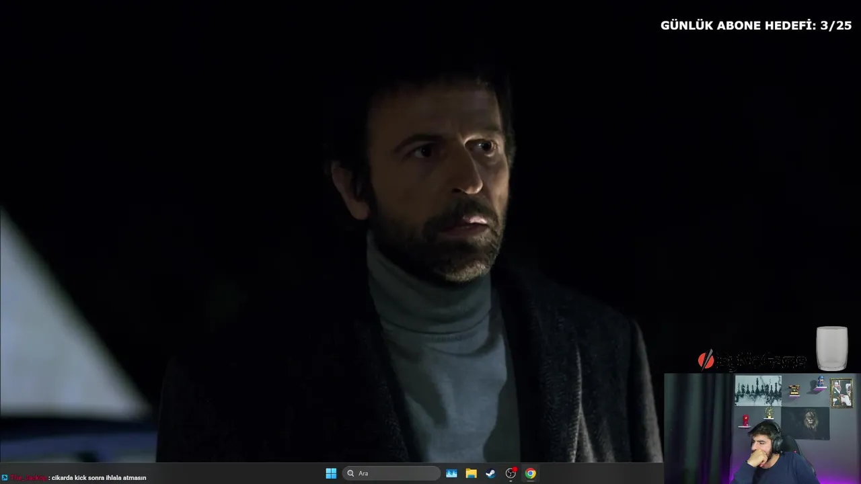This screenshot has width=861, height=484.
Task: Open the Windows Start menu
Action: click(331, 473)
